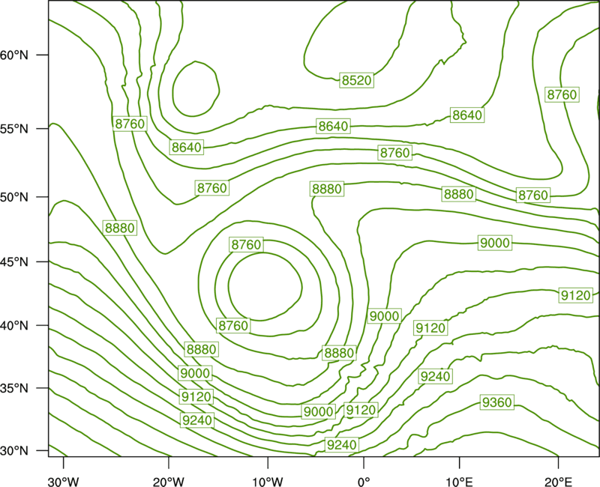Select the 50°N latitude axis label
Screen dimensions: 600x487
14,197
